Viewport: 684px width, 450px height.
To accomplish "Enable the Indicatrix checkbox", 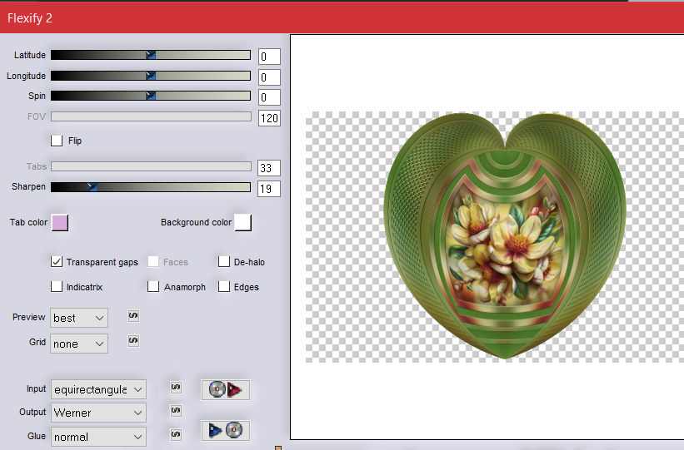I will point(57,287).
